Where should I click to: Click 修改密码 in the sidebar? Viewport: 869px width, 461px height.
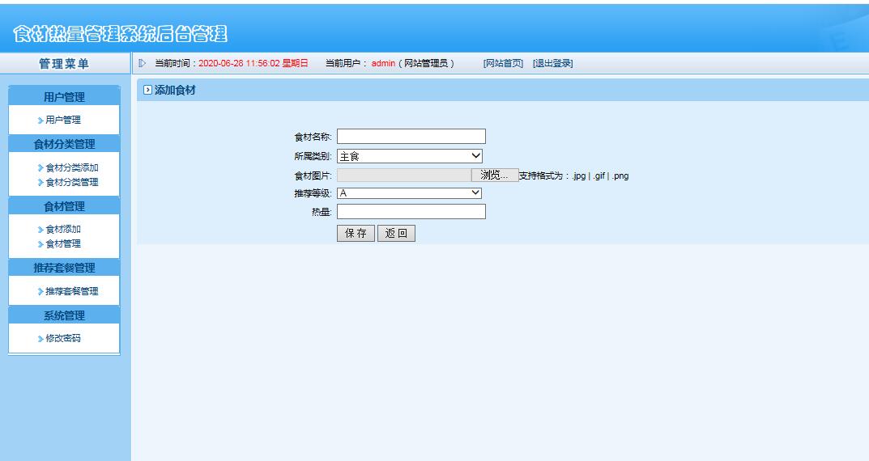click(x=62, y=339)
